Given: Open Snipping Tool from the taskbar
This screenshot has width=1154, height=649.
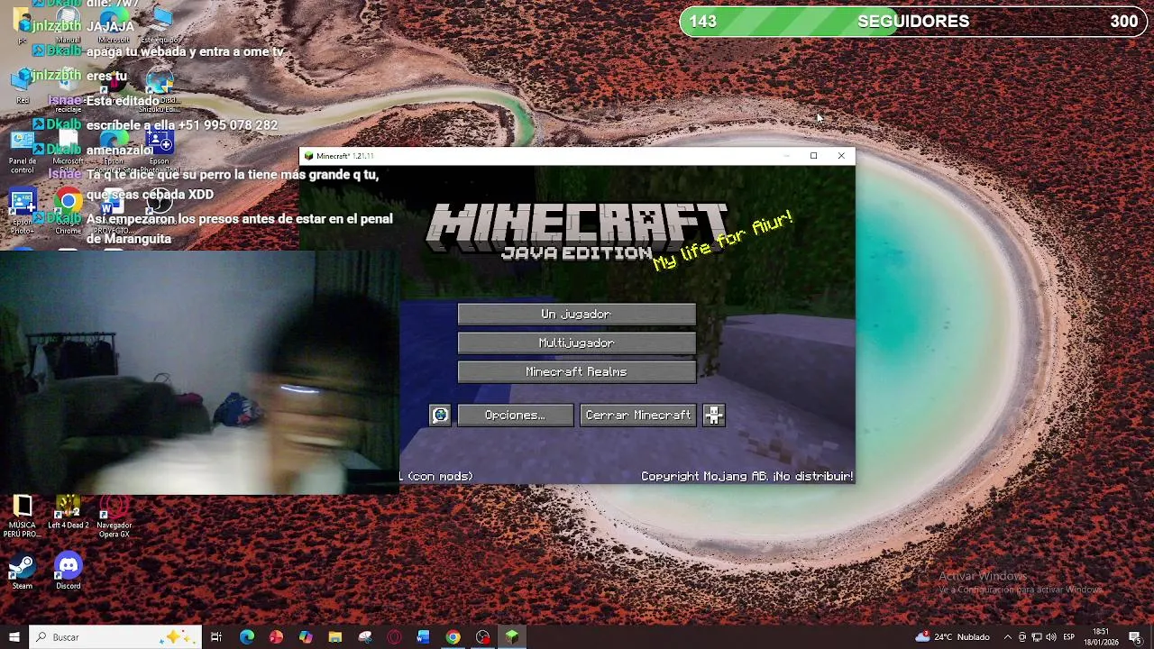Looking at the screenshot, I should (365, 637).
